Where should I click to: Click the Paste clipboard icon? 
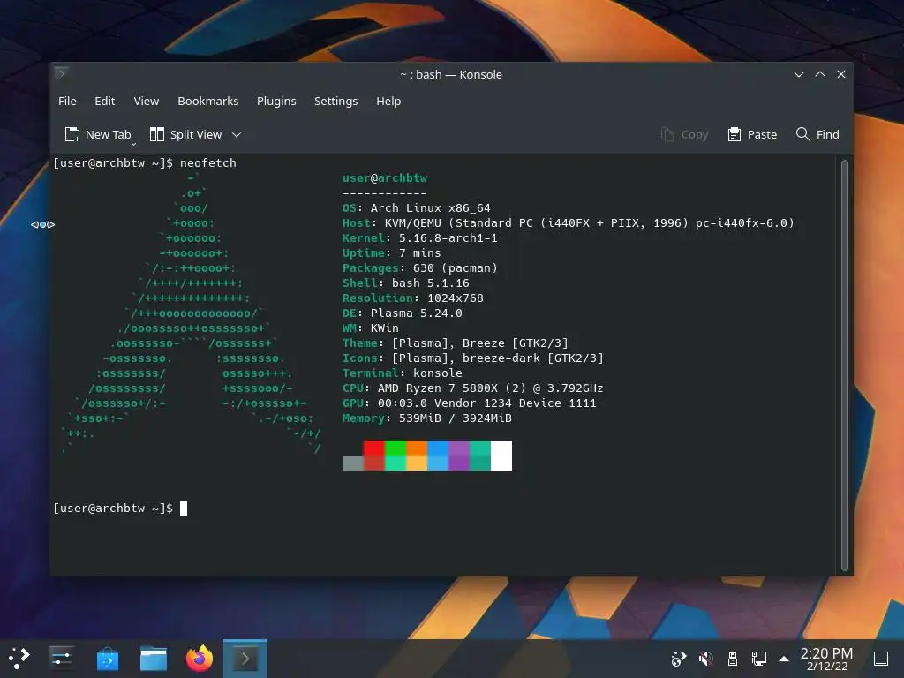click(734, 134)
